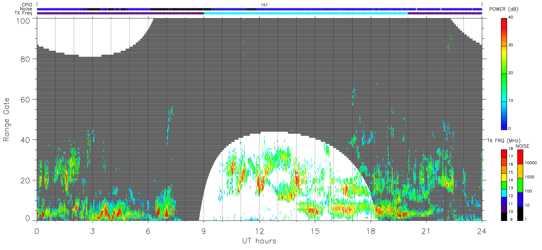Image resolution: width=542 pixels, height=250 pixels.
Task: Click the POWER (dB) legend title
Action: click(x=504, y=10)
